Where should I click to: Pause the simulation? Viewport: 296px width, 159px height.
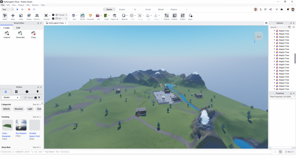(22, 9)
